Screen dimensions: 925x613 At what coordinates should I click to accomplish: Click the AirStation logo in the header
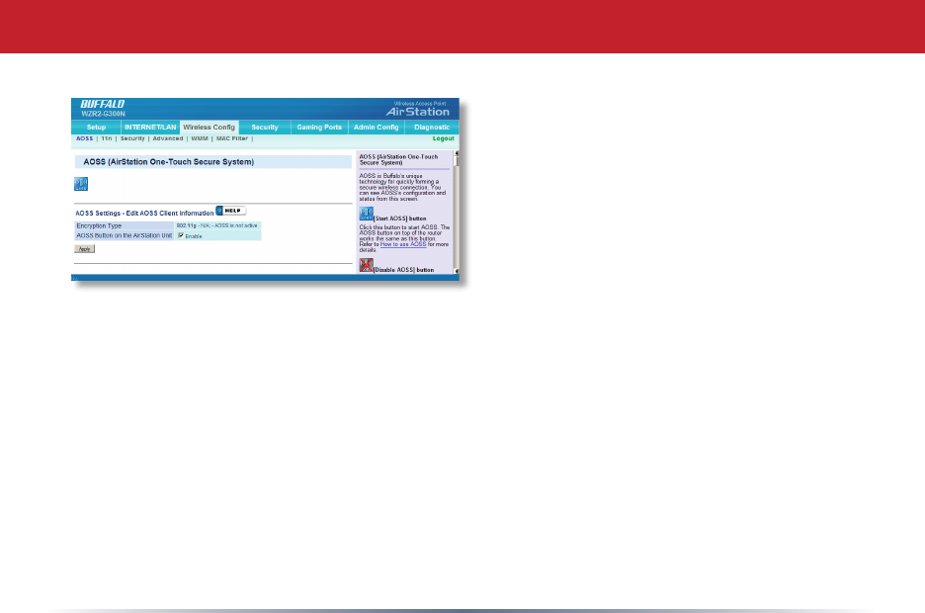pos(418,112)
